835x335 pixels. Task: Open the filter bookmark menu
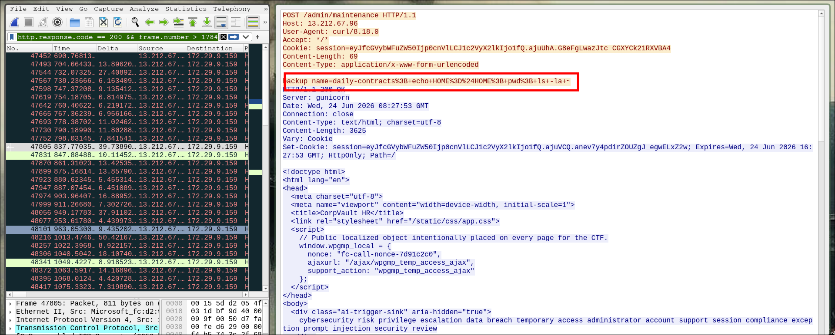click(12, 37)
